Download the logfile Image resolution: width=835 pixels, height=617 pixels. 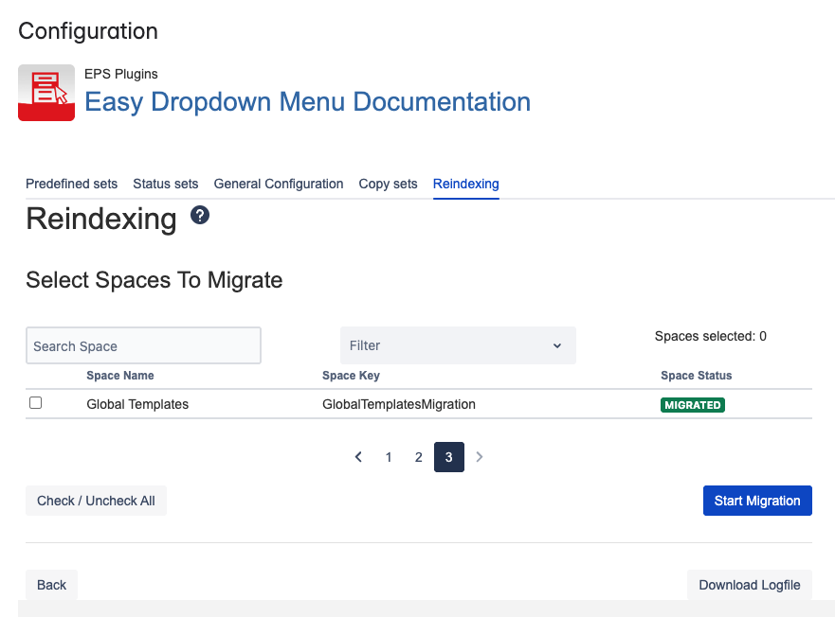click(x=749, y=585)
